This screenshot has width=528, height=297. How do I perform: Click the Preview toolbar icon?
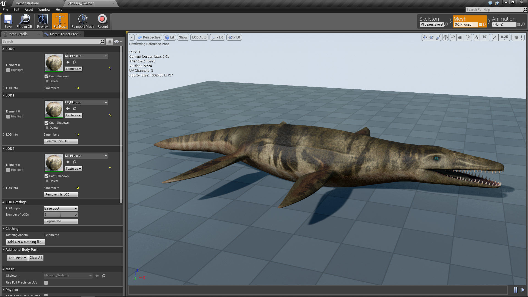pyautogui.click(x=43, y=21)
